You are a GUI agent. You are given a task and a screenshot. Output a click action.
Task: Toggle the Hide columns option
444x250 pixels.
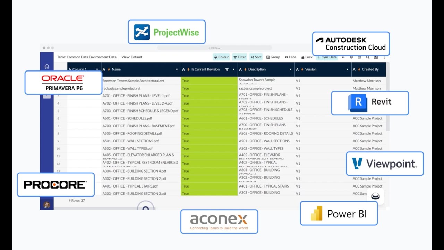point(291,57)
